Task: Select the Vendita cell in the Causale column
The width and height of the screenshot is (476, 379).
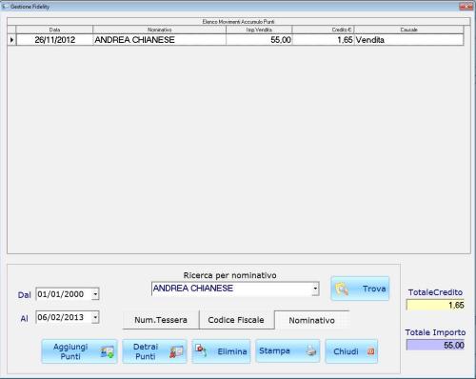Action: [408, 40]
